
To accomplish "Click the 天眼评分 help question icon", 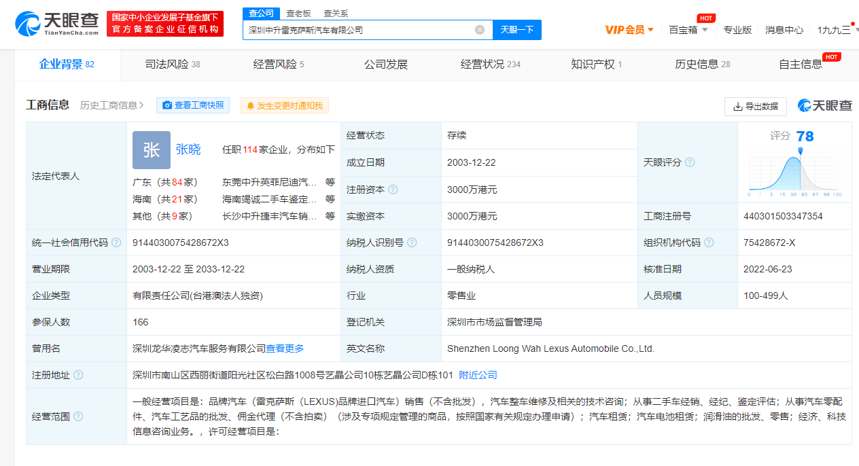I will point(690,162).
